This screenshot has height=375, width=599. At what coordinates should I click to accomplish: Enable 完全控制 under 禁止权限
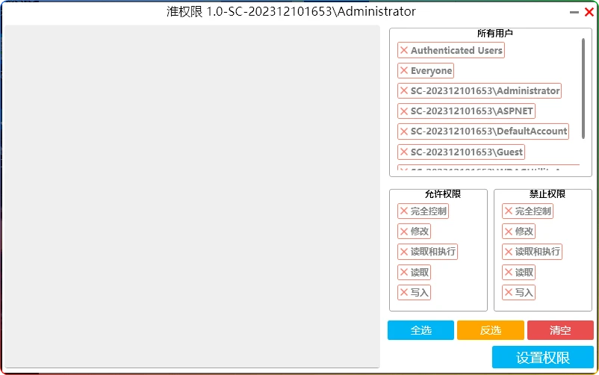[x=527, y=211]
